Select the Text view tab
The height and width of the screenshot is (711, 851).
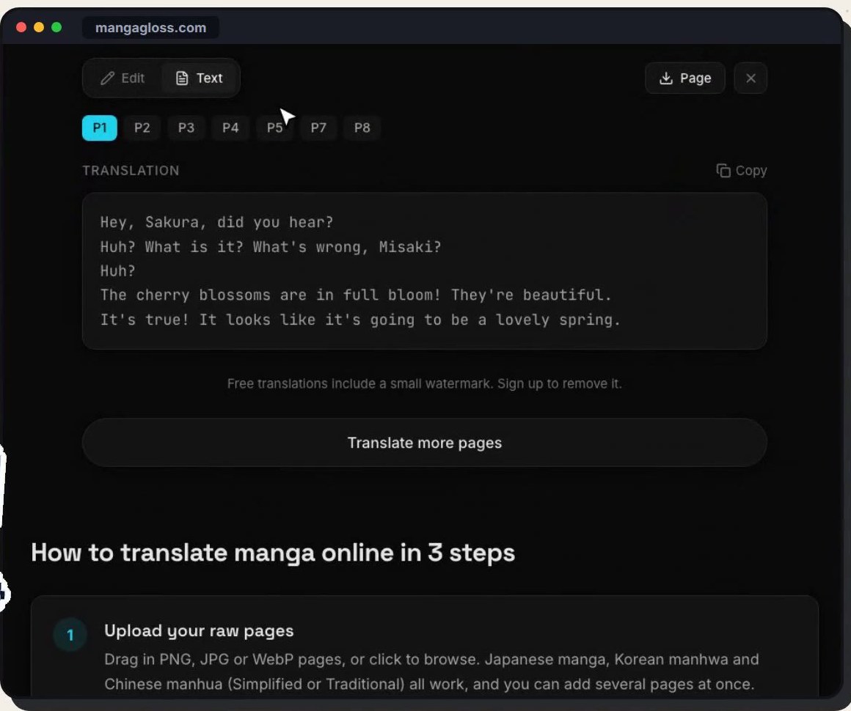coord(200,78)
